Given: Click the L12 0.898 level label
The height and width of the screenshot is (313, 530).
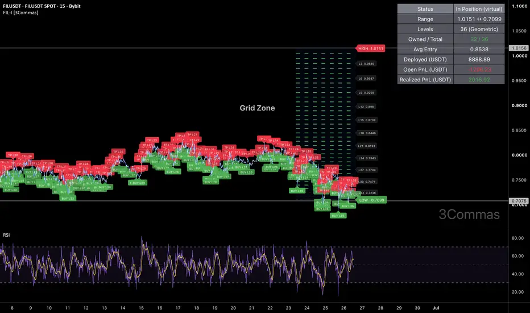Looking at the screenshot, I should pyautogui.click(x=366, y=106).
